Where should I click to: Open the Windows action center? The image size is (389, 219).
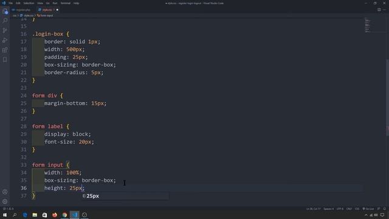382,215
